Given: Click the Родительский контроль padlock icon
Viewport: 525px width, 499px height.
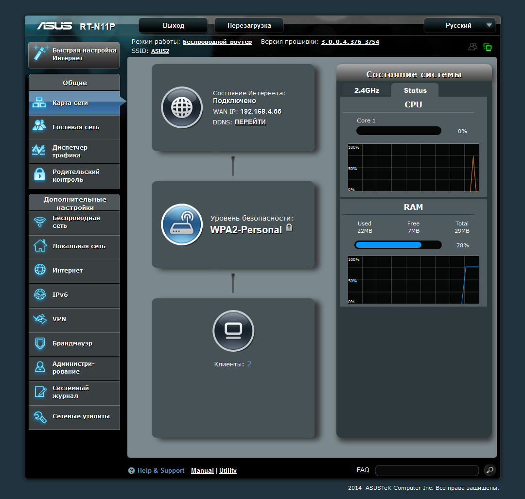Looking at the screenshot, I should pyautogui.click(x=39, y=175).
